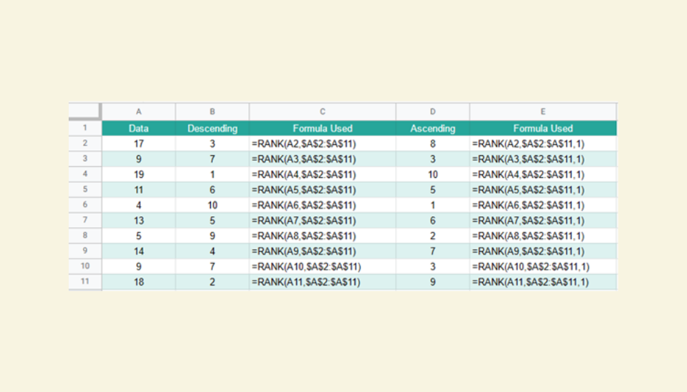The height and width of the screenshot is (392, 687).
Task: Select row 6 header number
Action: (85, 205)
